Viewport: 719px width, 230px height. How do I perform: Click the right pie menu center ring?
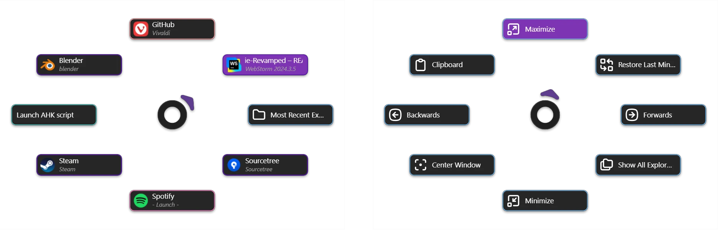point(545,115)
